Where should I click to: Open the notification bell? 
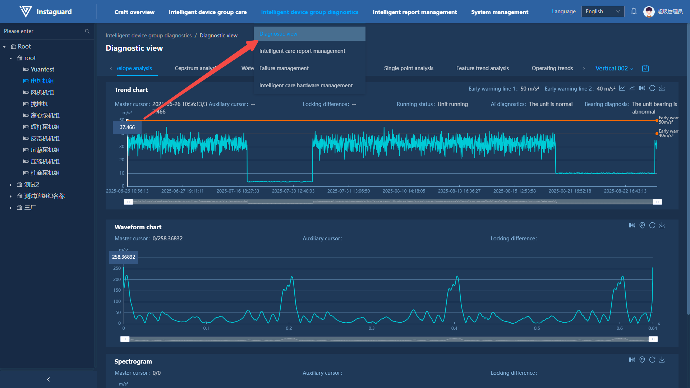click(634, 11)
